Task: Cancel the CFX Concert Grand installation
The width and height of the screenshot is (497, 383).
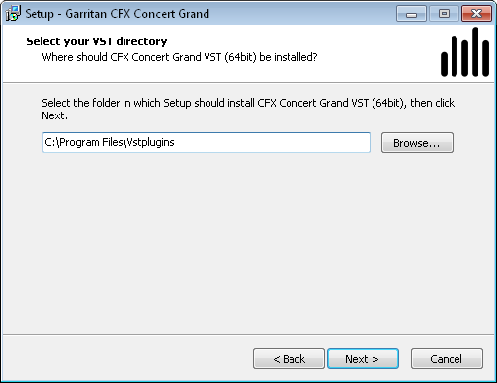Action: point(447,359)
